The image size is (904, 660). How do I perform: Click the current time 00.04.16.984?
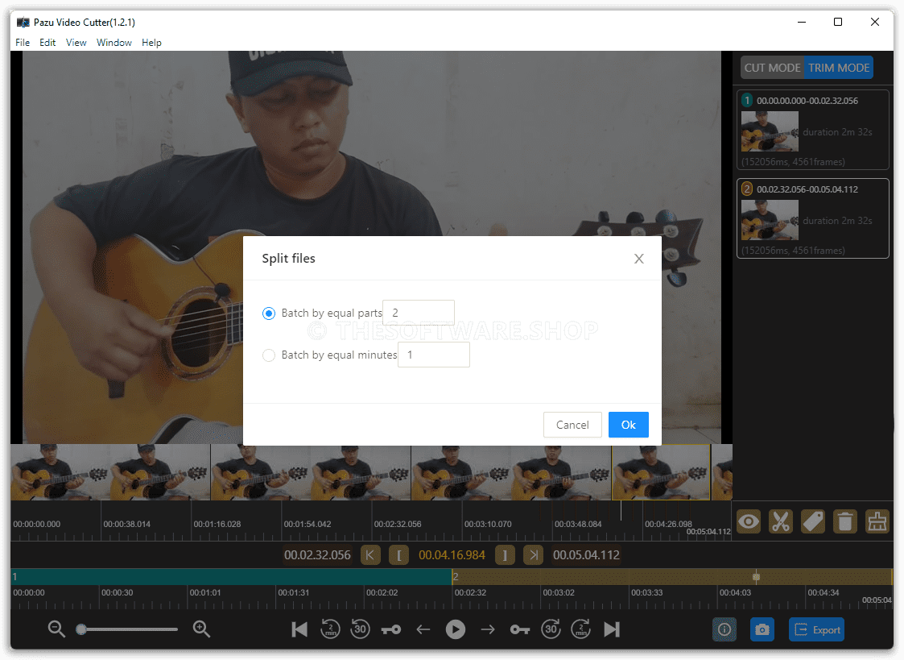(x=452, y=555)
